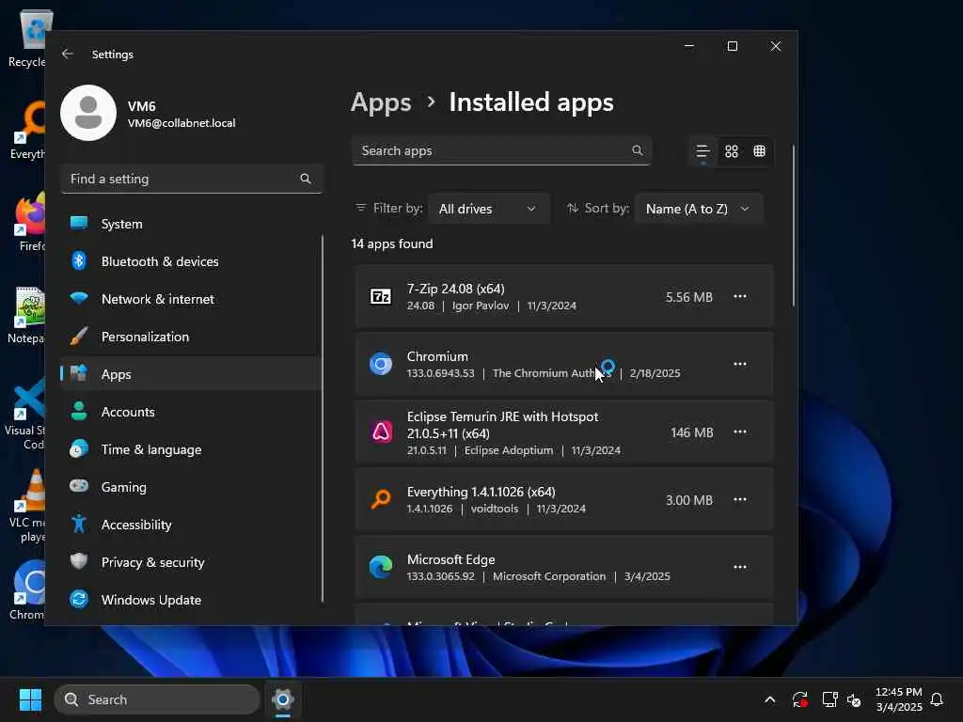Open Windows Update settings
This screenshot has height=722, width=963.
190,600
